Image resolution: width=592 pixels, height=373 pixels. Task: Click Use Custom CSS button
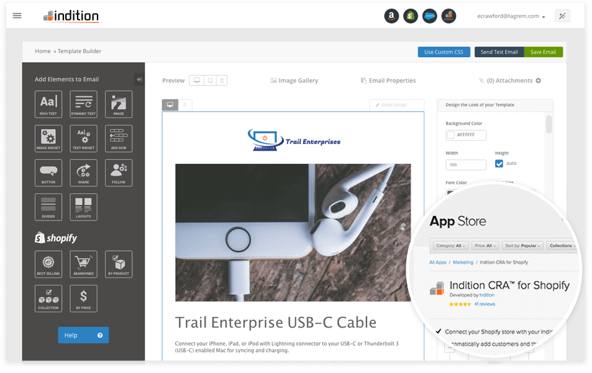tap(444, 52)
